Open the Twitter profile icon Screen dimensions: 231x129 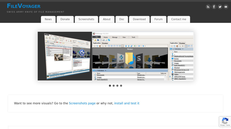[220, 7]
